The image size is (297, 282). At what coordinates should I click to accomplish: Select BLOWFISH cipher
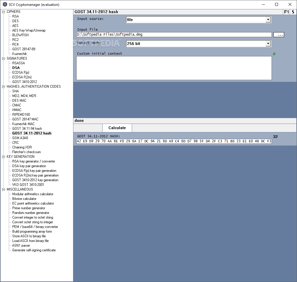tap(20, 35)
